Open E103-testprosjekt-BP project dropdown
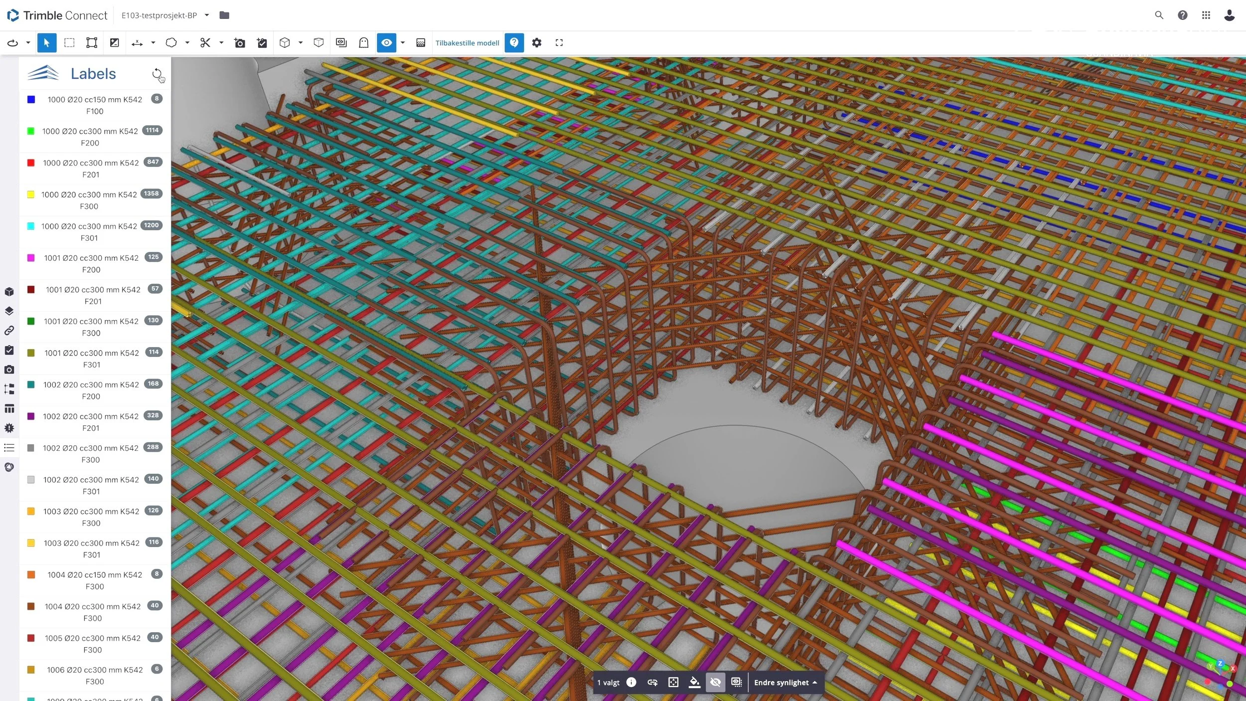 (165, 15)
